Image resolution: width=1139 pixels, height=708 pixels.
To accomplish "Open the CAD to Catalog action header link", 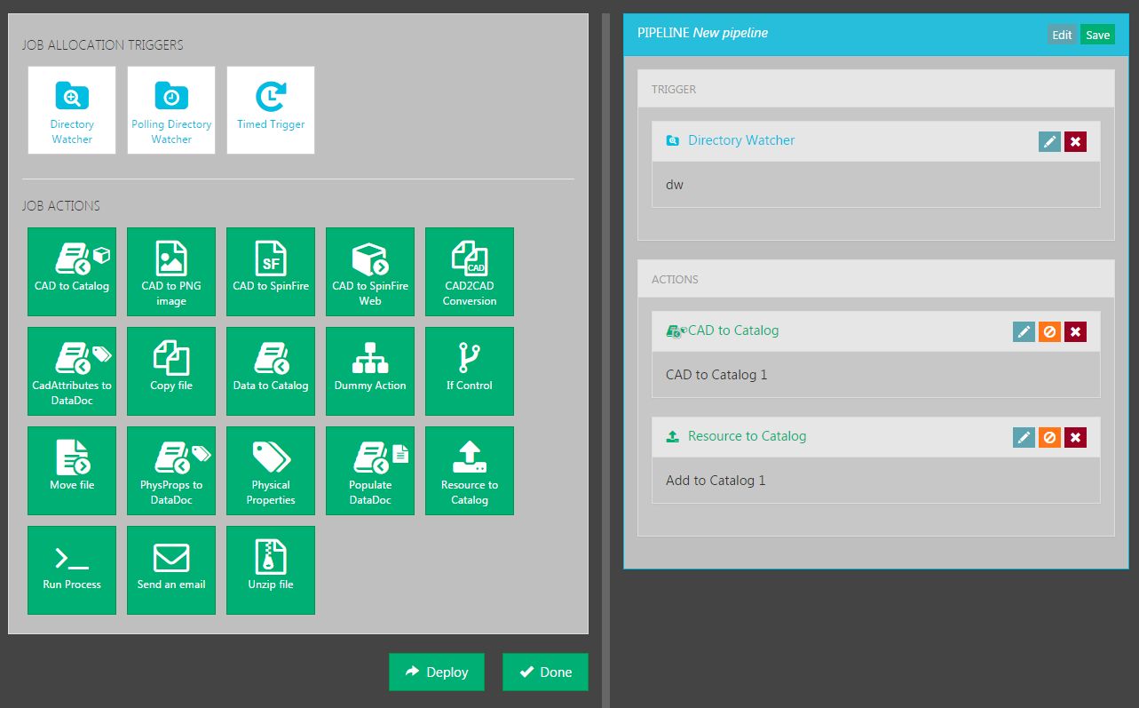I will pyautogui.click(x=733, y=330).
